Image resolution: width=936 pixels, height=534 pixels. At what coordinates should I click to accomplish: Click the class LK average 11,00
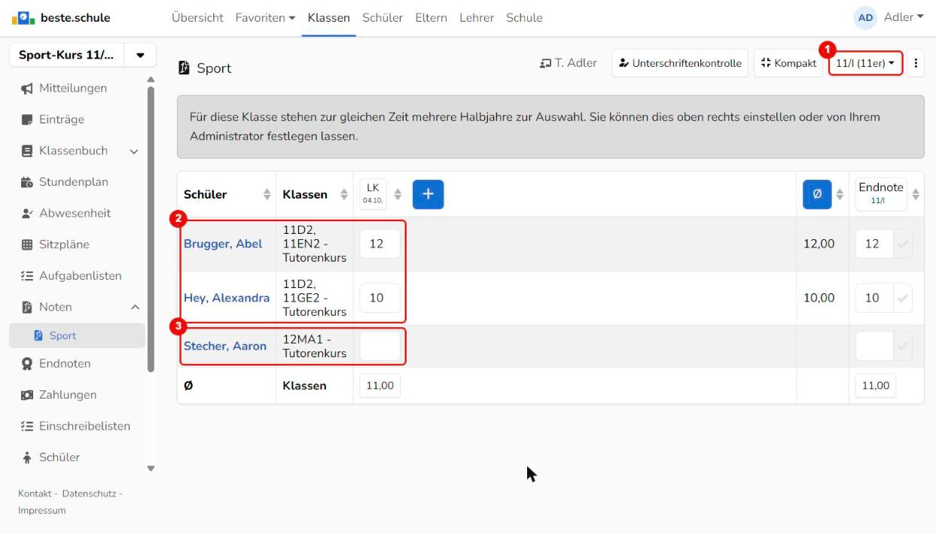point(380,386)
